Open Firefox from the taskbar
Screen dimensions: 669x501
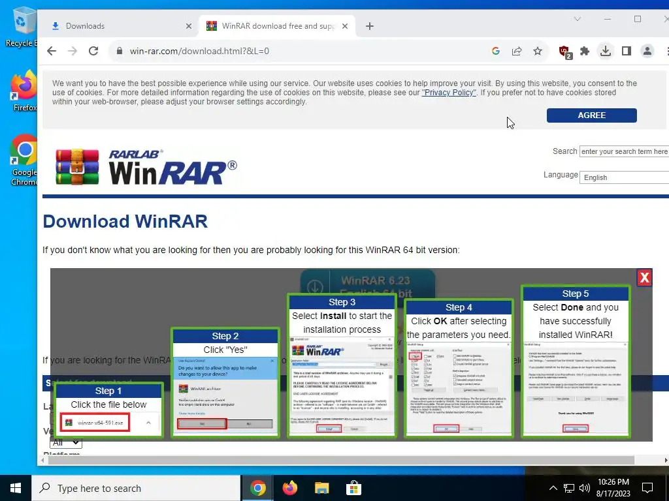click(x=289, y=488)
